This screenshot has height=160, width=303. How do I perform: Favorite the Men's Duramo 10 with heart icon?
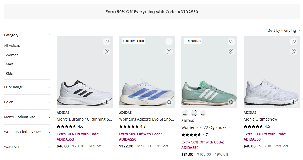pos(107,42)
